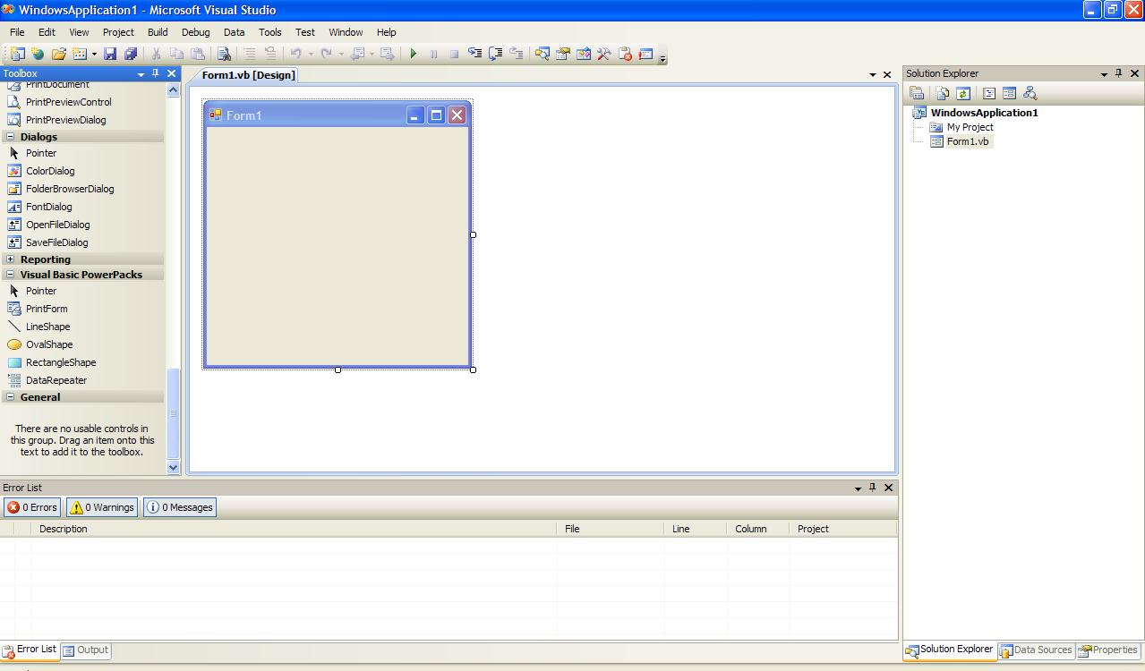Open the Debug menu
Viewport: 1145px width, 671px height.
(x=195, y=32)
